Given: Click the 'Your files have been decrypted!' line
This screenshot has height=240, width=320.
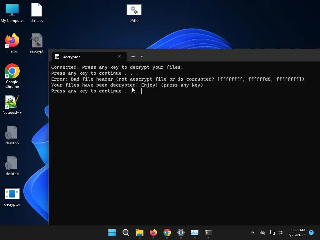Looking at the screenshot, I should (127, 85).
